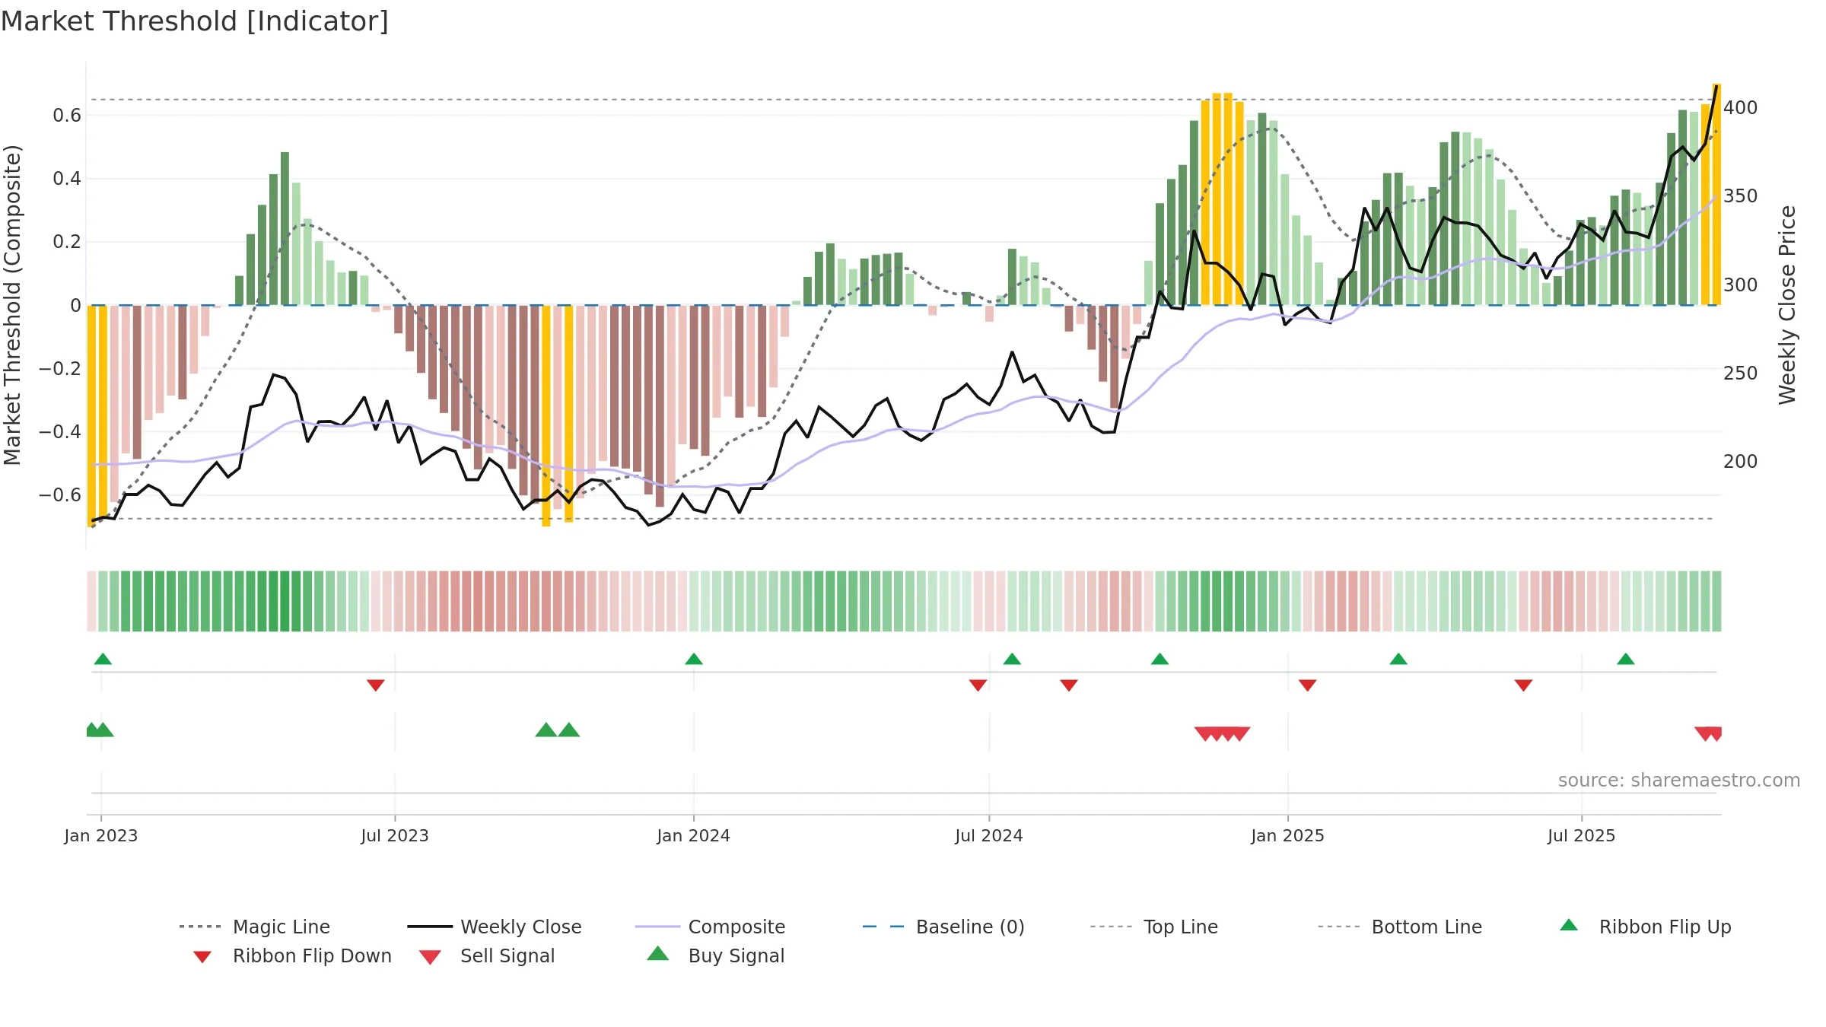The image size is (1826, 1027).
Task: Click the ribbon flip down marker just before Jul 2024
Action: [978, 685]
